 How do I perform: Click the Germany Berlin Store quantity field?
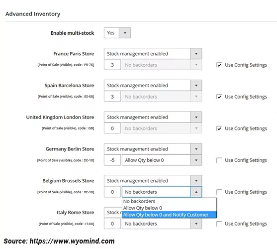(112, 160)
